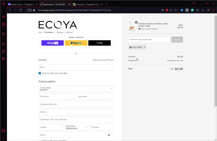Click the Total amount $25.46
The image size is (217, 141).
point(179,69)
